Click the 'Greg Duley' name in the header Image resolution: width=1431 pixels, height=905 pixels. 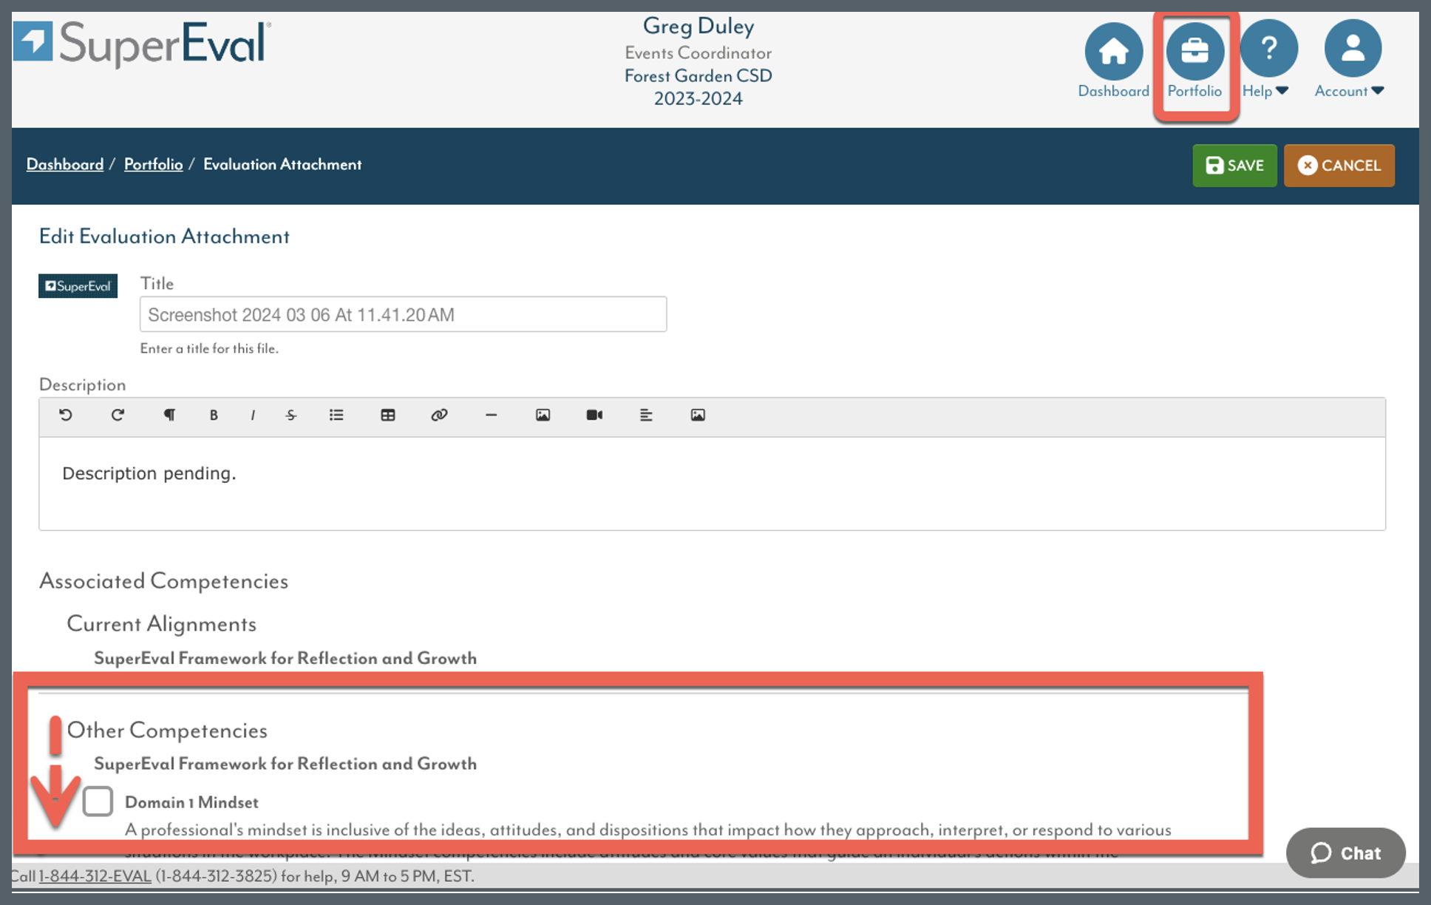tap(698, 26)
